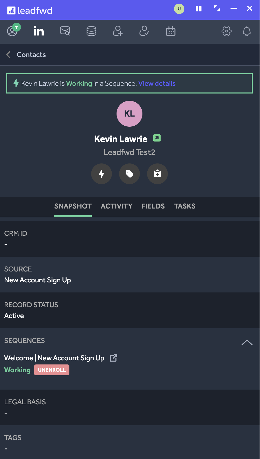Open the green user avatar U
Viewport: 260px width, 459px height.
179,9
